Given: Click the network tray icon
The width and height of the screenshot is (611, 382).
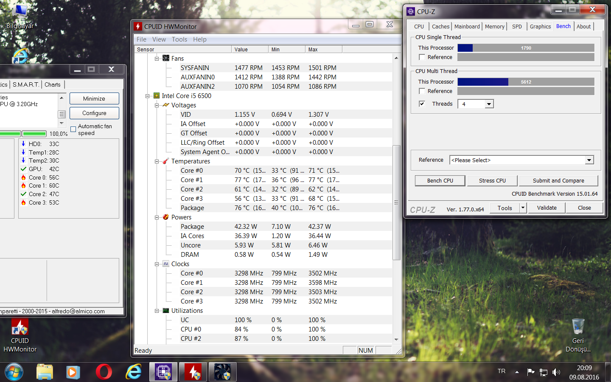Looking at the screenshot, I should point(544,372).
